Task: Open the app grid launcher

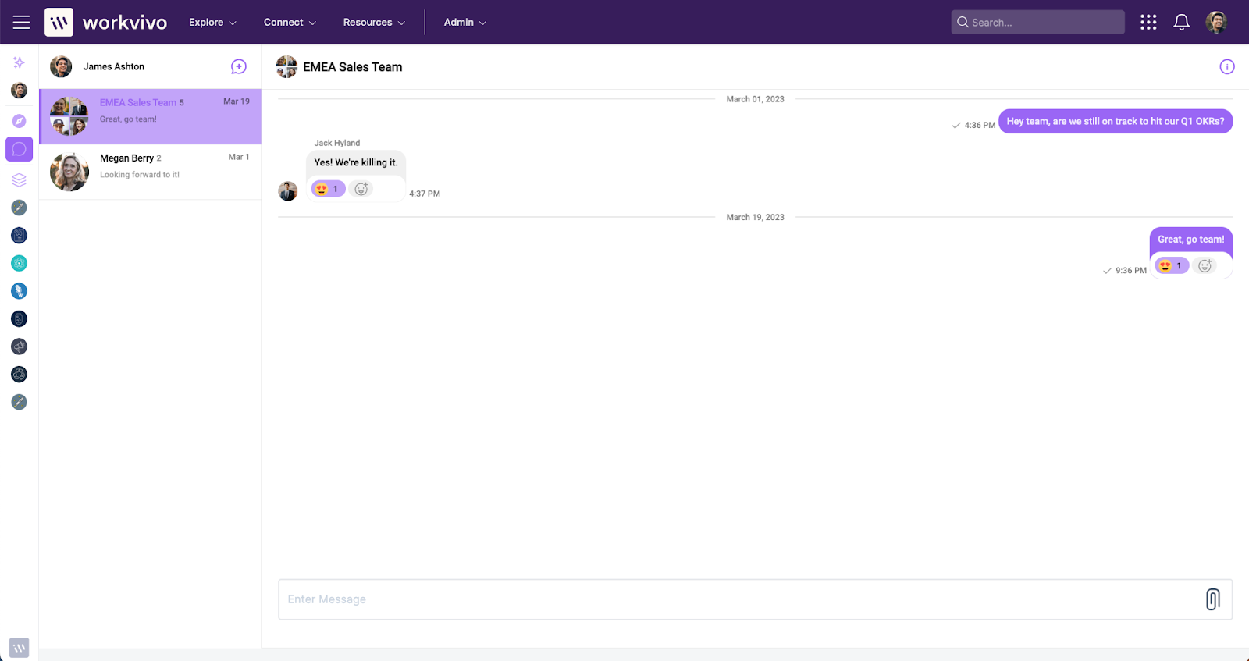Action: click(x=1148, y=23)
